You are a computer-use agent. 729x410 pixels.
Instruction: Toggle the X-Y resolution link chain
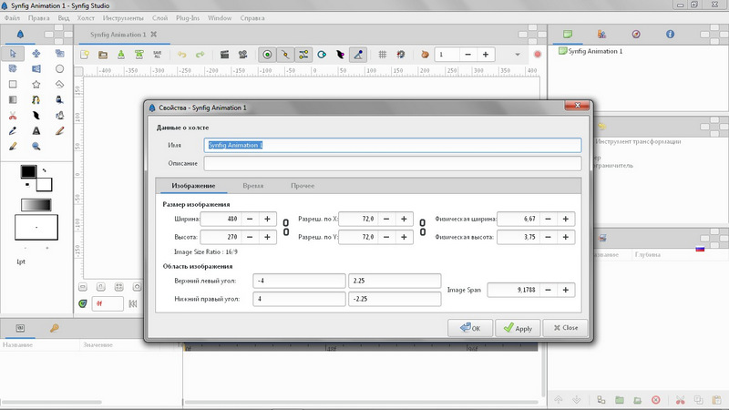pos(422,228)
